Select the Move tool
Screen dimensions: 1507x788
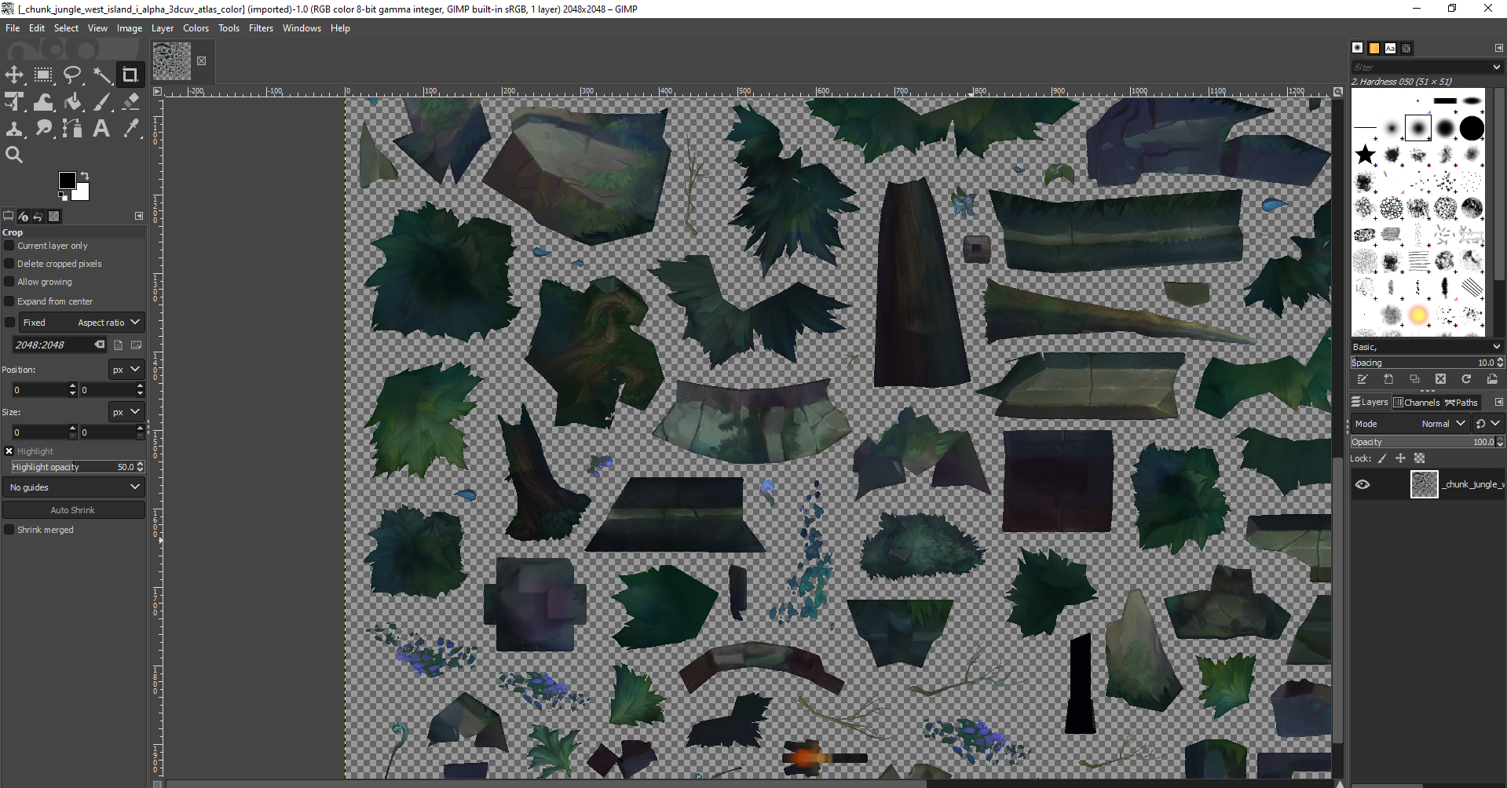[15, 75]
